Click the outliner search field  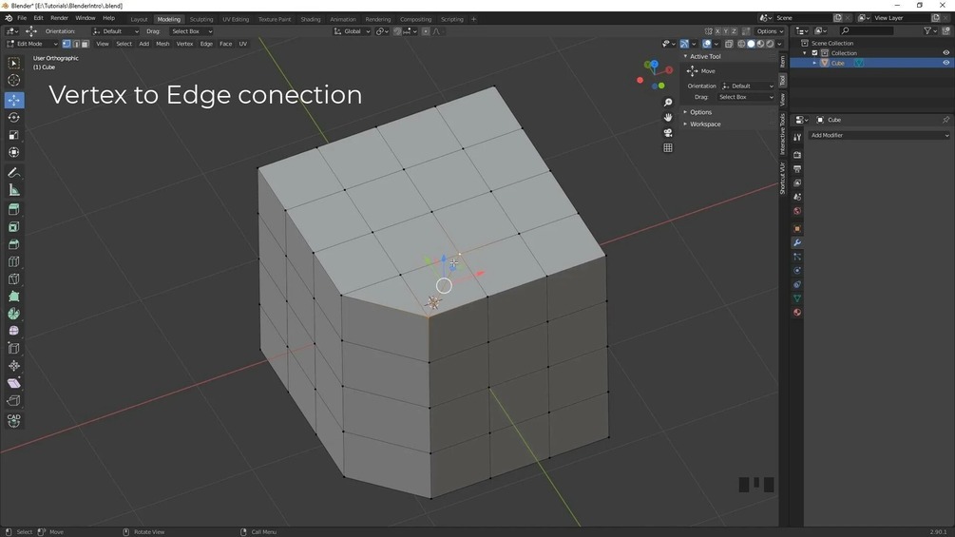click(867, 30)
